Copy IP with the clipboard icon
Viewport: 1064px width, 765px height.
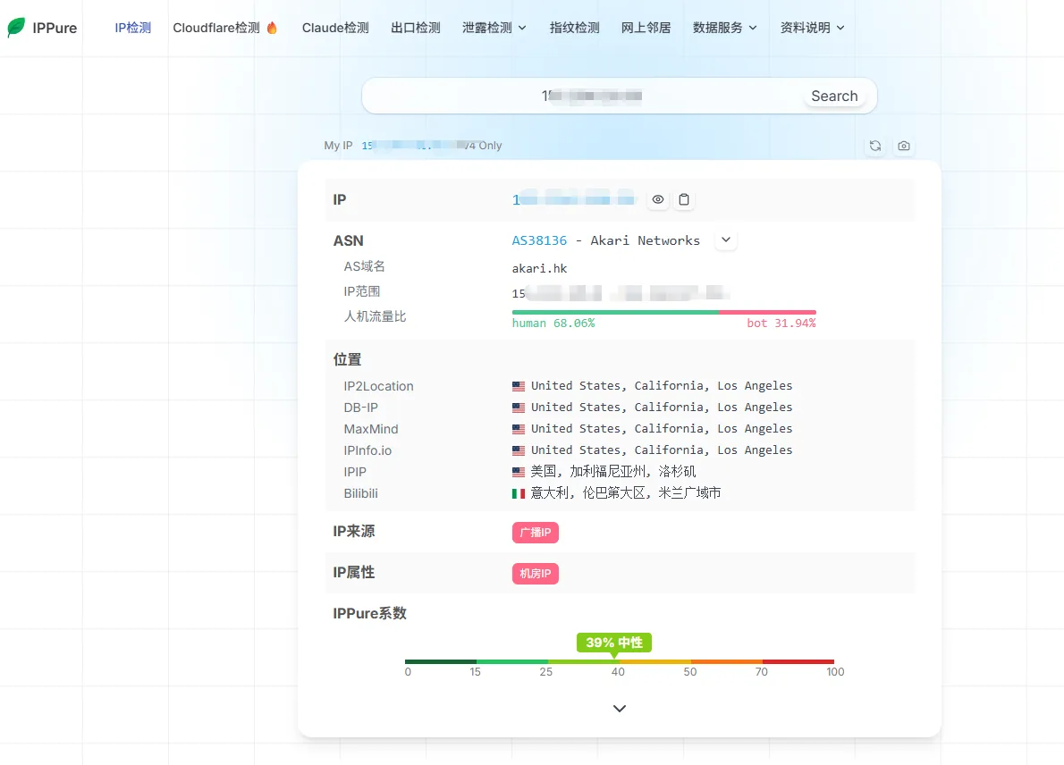point(684,199)
